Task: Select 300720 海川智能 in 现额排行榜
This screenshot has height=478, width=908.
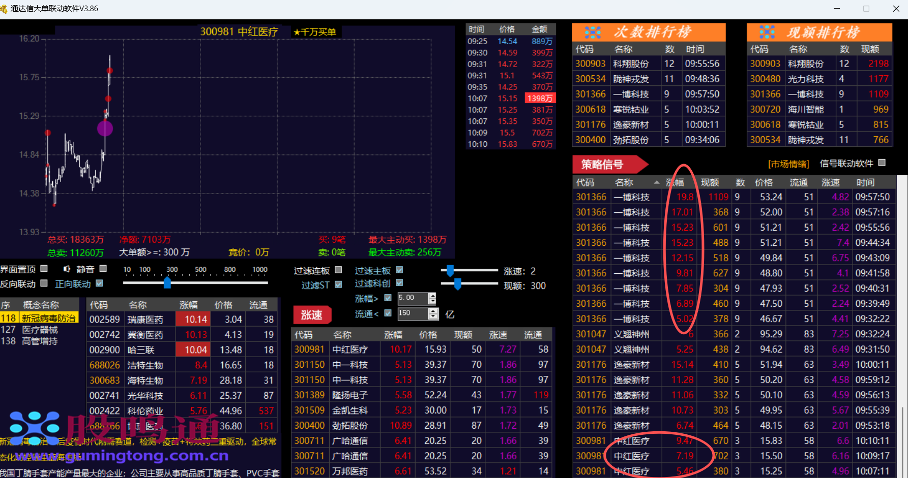Action: [819, 109]
